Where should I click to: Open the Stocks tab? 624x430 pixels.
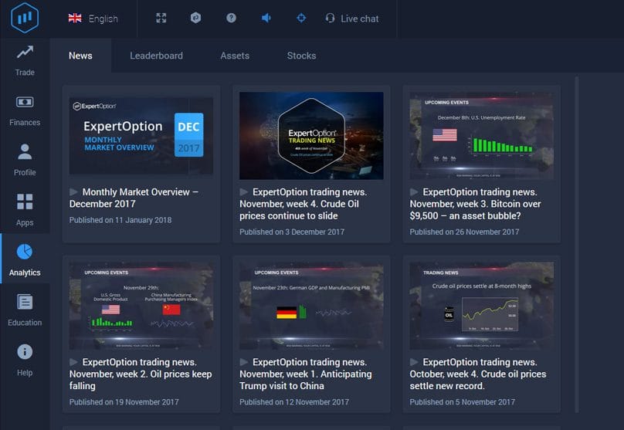pyautogui.click(x=301, y=56)
